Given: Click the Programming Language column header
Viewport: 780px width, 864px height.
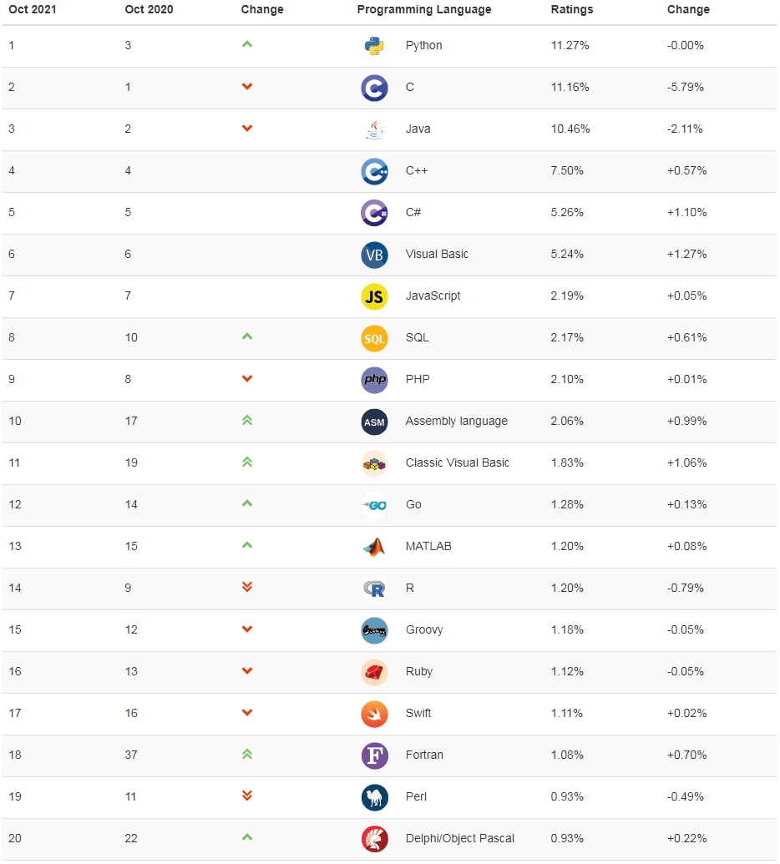Looking at the screenshot, I should click(424, 9).
